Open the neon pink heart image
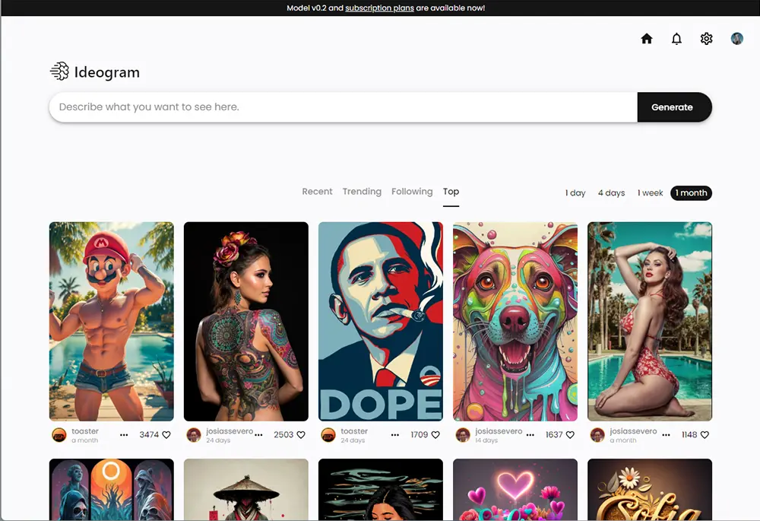Screen dimensions: 760x521 coord(515,490)
